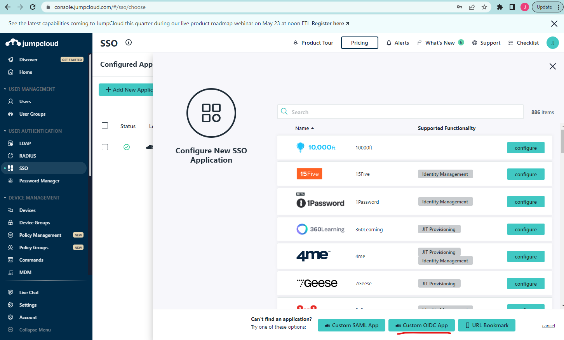Image resolution: width=564 pixels, height=340 pixels.
Task: Reload the browser page
Action: [33, 7]
